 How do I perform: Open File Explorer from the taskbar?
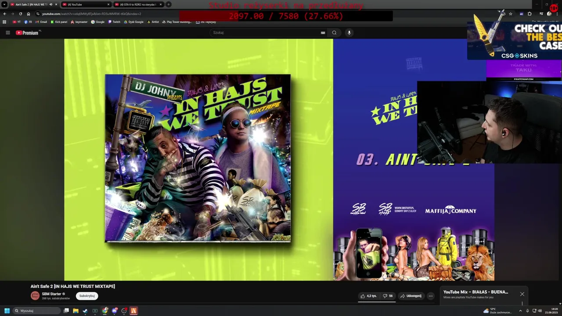tap(76, 311)
